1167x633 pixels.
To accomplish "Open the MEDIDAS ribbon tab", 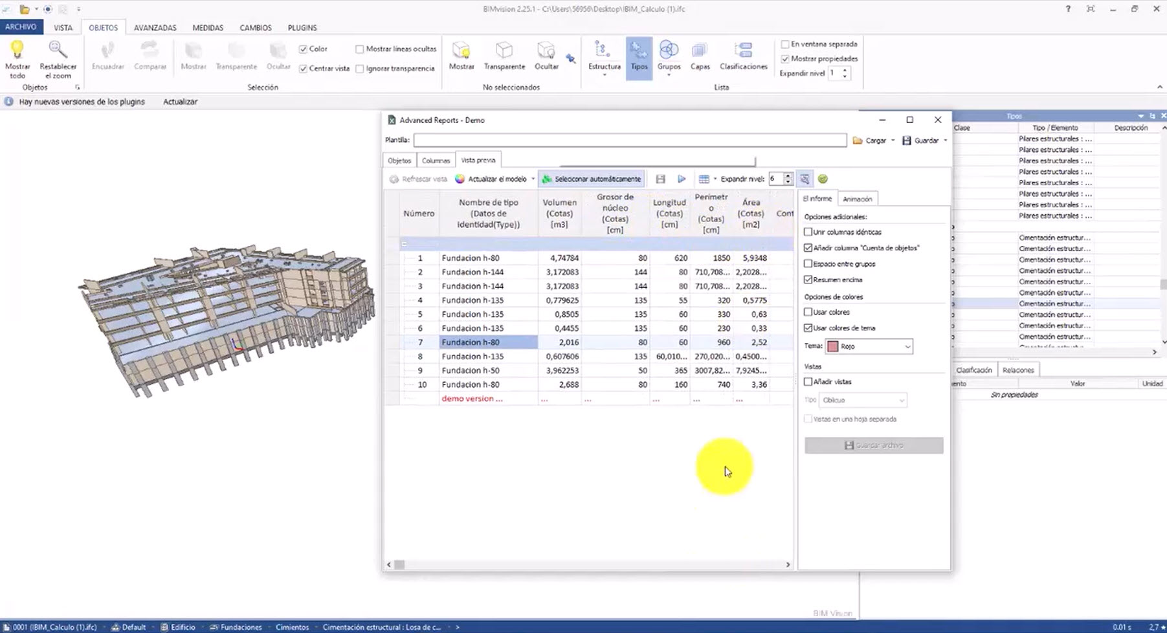I will coord(207,27).
